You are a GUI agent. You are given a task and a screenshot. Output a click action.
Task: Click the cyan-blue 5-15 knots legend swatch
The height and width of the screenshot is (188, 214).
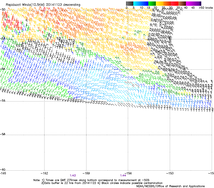(x=141, y=3)
